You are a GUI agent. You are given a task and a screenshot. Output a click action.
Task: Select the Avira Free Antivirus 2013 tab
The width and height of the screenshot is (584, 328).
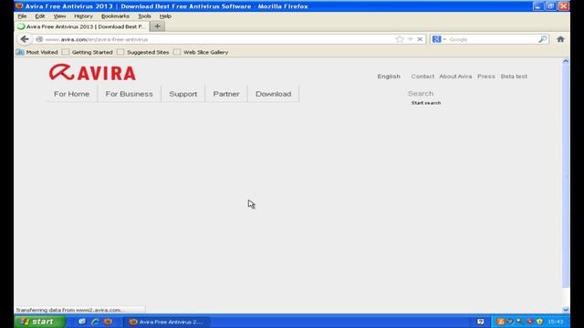click(82, 26)
